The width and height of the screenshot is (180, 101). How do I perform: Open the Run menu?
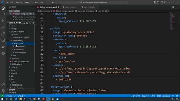(37, 3)
